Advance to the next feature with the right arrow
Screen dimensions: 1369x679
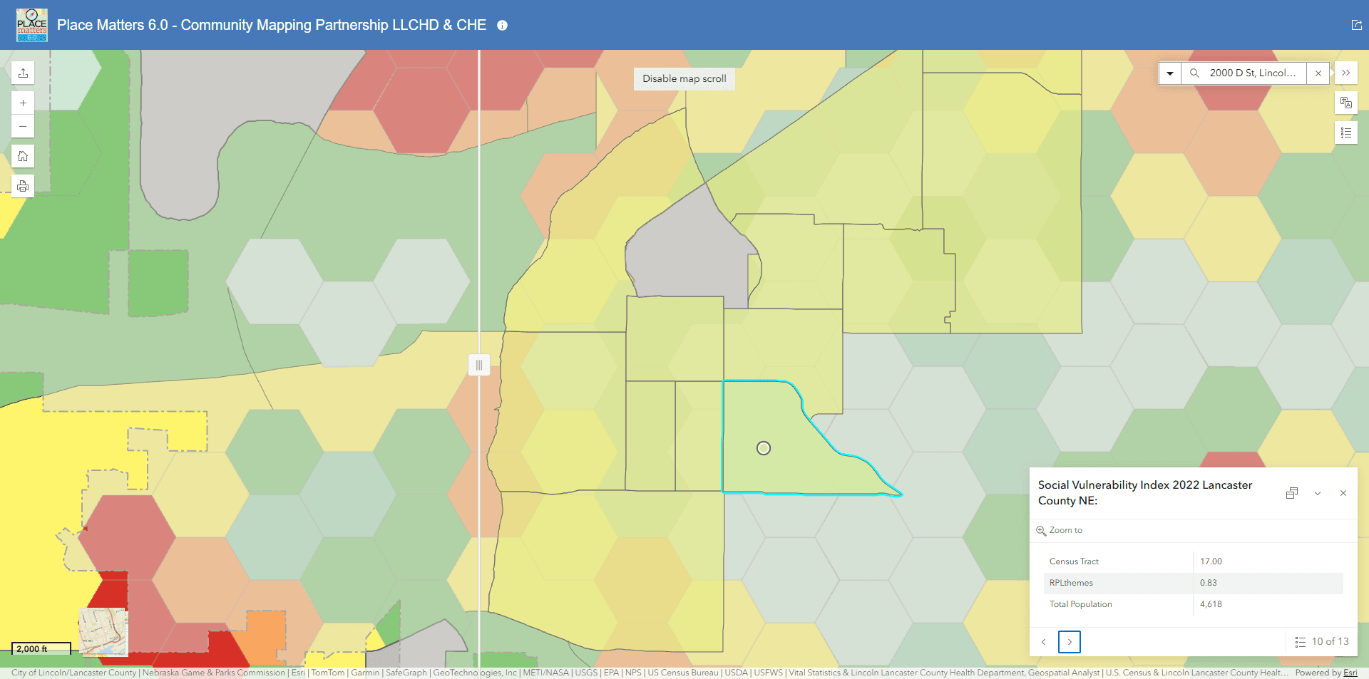coord(1070,642)
